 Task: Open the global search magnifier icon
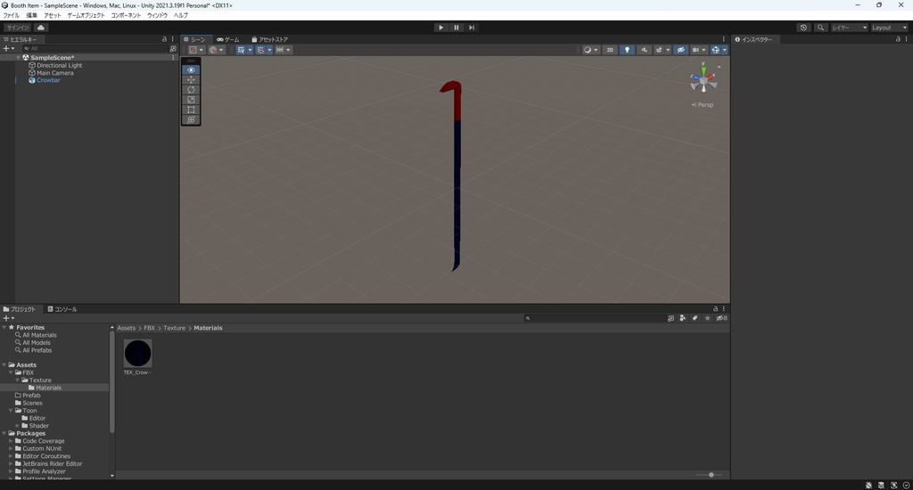coord(820,28)
